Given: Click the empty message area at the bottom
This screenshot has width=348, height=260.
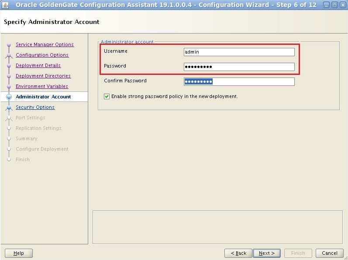Looking at the screenshot, I should tap(217, 227).
